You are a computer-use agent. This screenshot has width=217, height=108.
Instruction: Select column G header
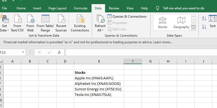click(x=150, y=61)
